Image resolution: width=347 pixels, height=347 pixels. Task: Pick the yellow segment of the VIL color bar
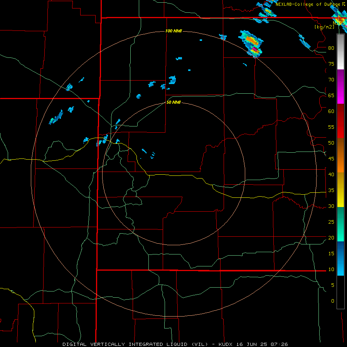click(340, 190)
